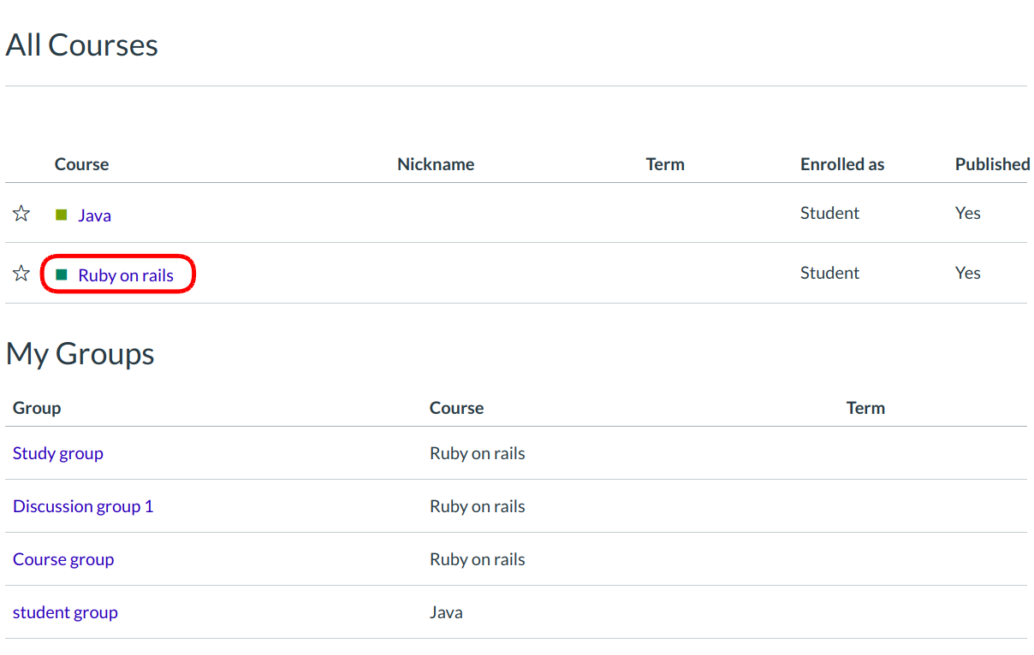Click the Published 'Yes' value for Java

(x=967, y=213)
